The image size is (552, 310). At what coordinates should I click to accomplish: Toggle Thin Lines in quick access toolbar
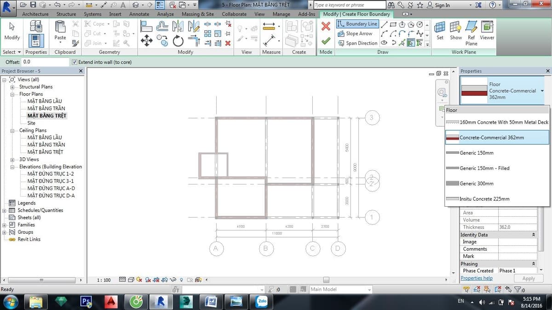tap(161, 5)
